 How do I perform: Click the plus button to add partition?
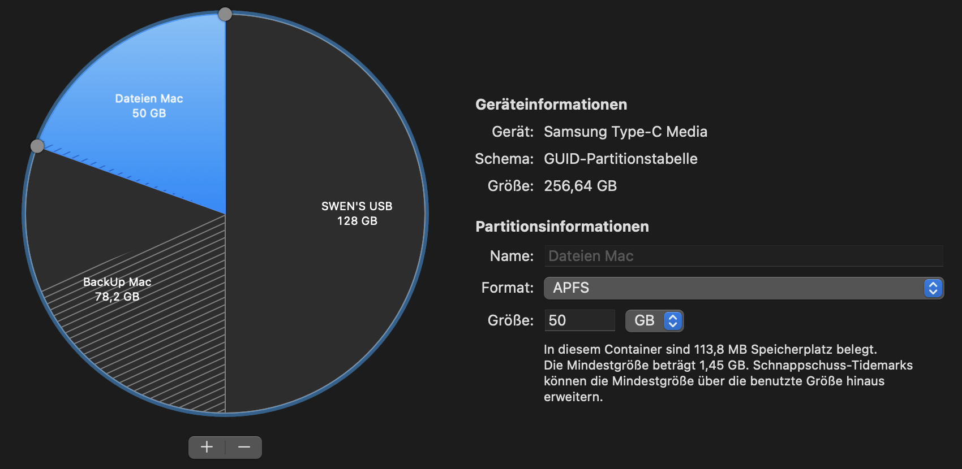tap(207, 447)
